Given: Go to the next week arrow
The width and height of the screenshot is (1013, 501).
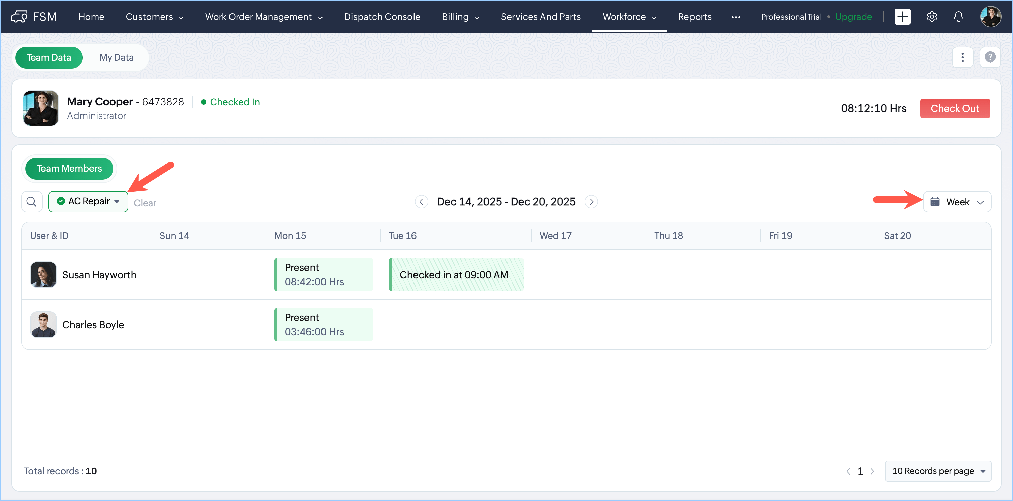Looking at the screenshot, I should click(591, 202).
